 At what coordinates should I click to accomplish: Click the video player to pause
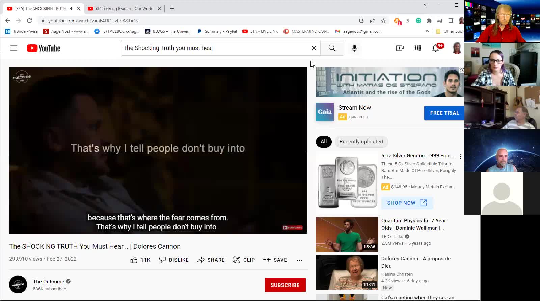[158, 151]
